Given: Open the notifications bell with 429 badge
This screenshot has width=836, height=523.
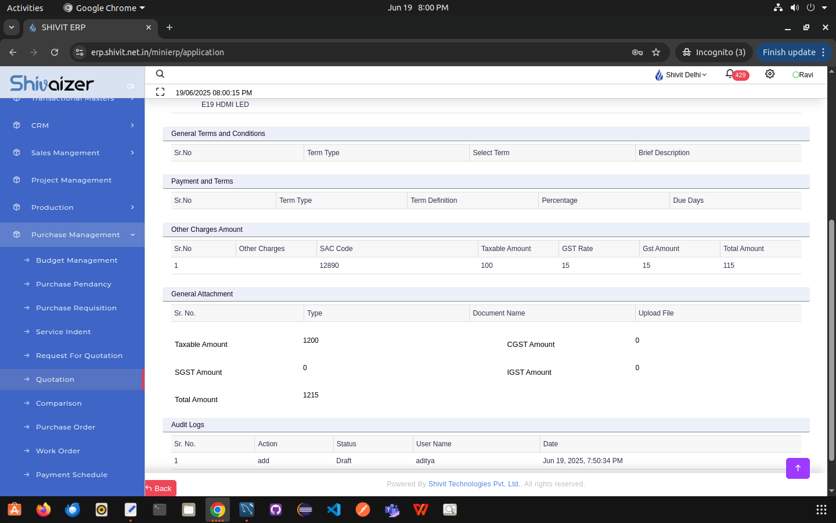Looking at the screenshot, I should [730, 74].
